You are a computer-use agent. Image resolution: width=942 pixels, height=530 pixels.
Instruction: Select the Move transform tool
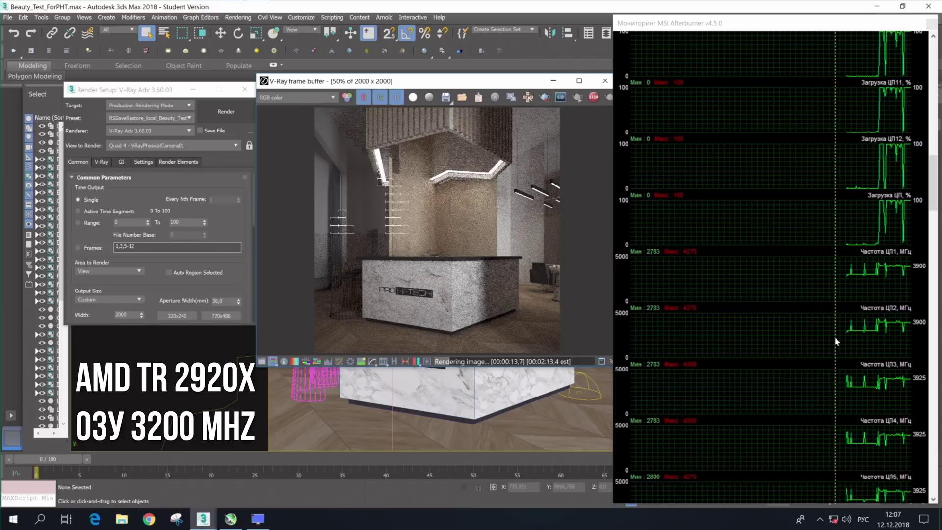coord(220,33)
